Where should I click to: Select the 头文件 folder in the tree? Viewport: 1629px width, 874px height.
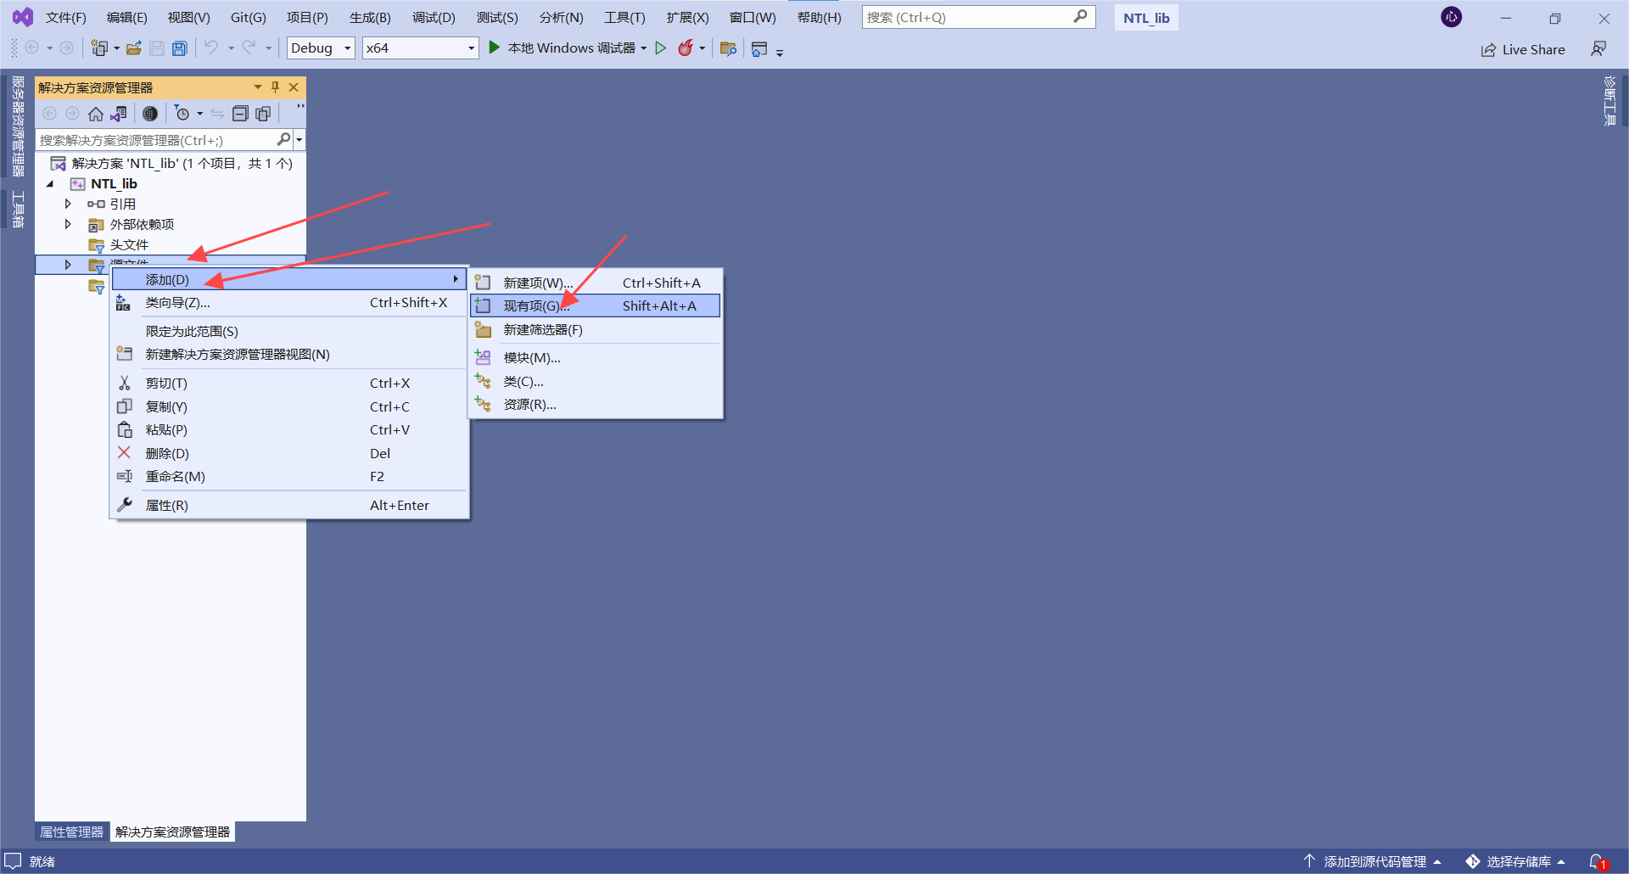click(x=129, y=244)
